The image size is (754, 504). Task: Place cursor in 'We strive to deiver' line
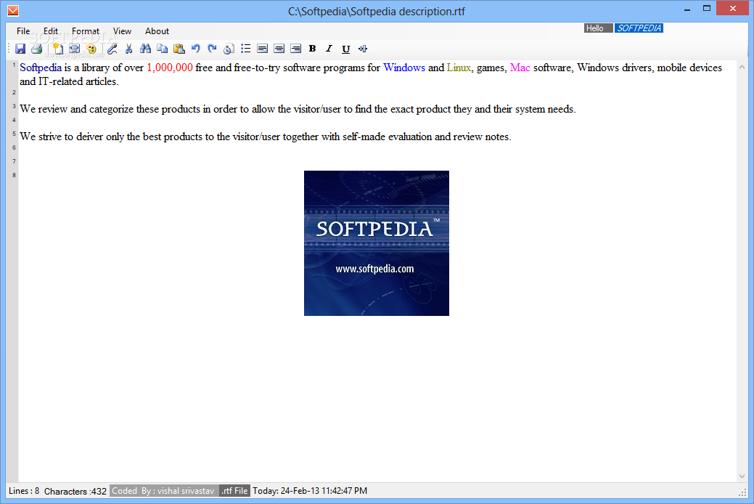point(266,137)
